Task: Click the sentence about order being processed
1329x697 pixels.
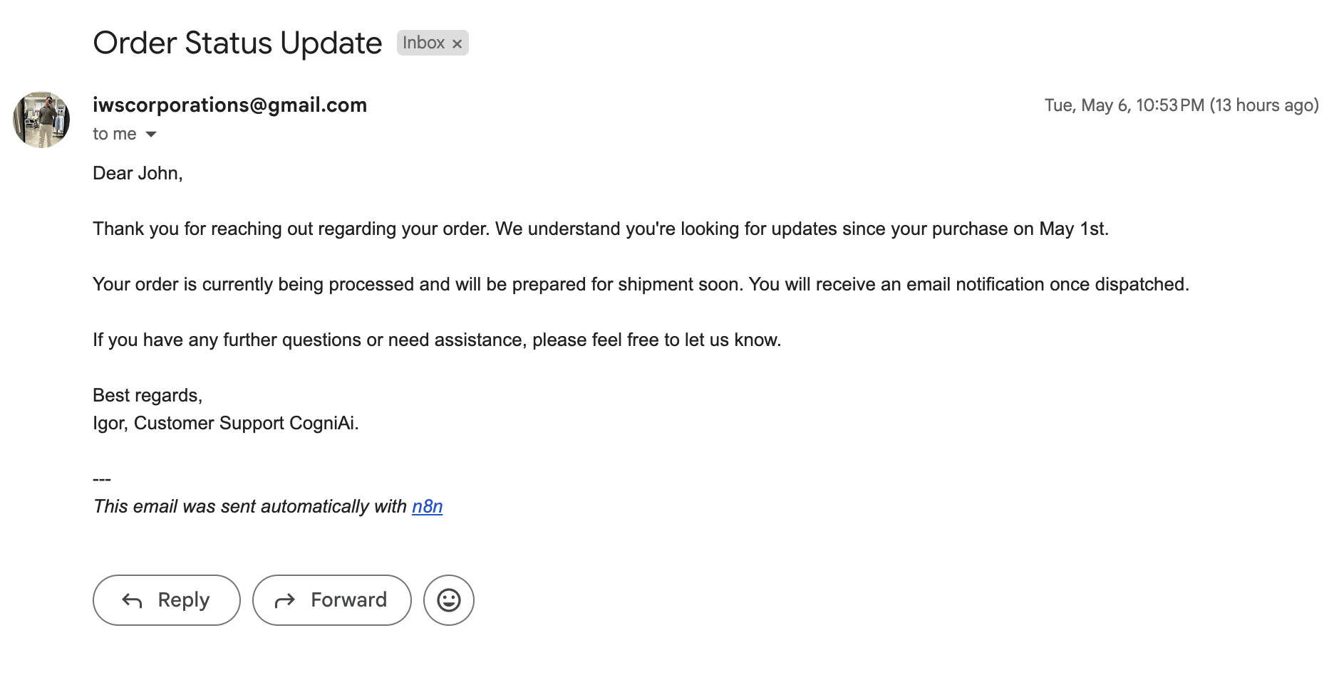Action: click(x=640, y=284)
